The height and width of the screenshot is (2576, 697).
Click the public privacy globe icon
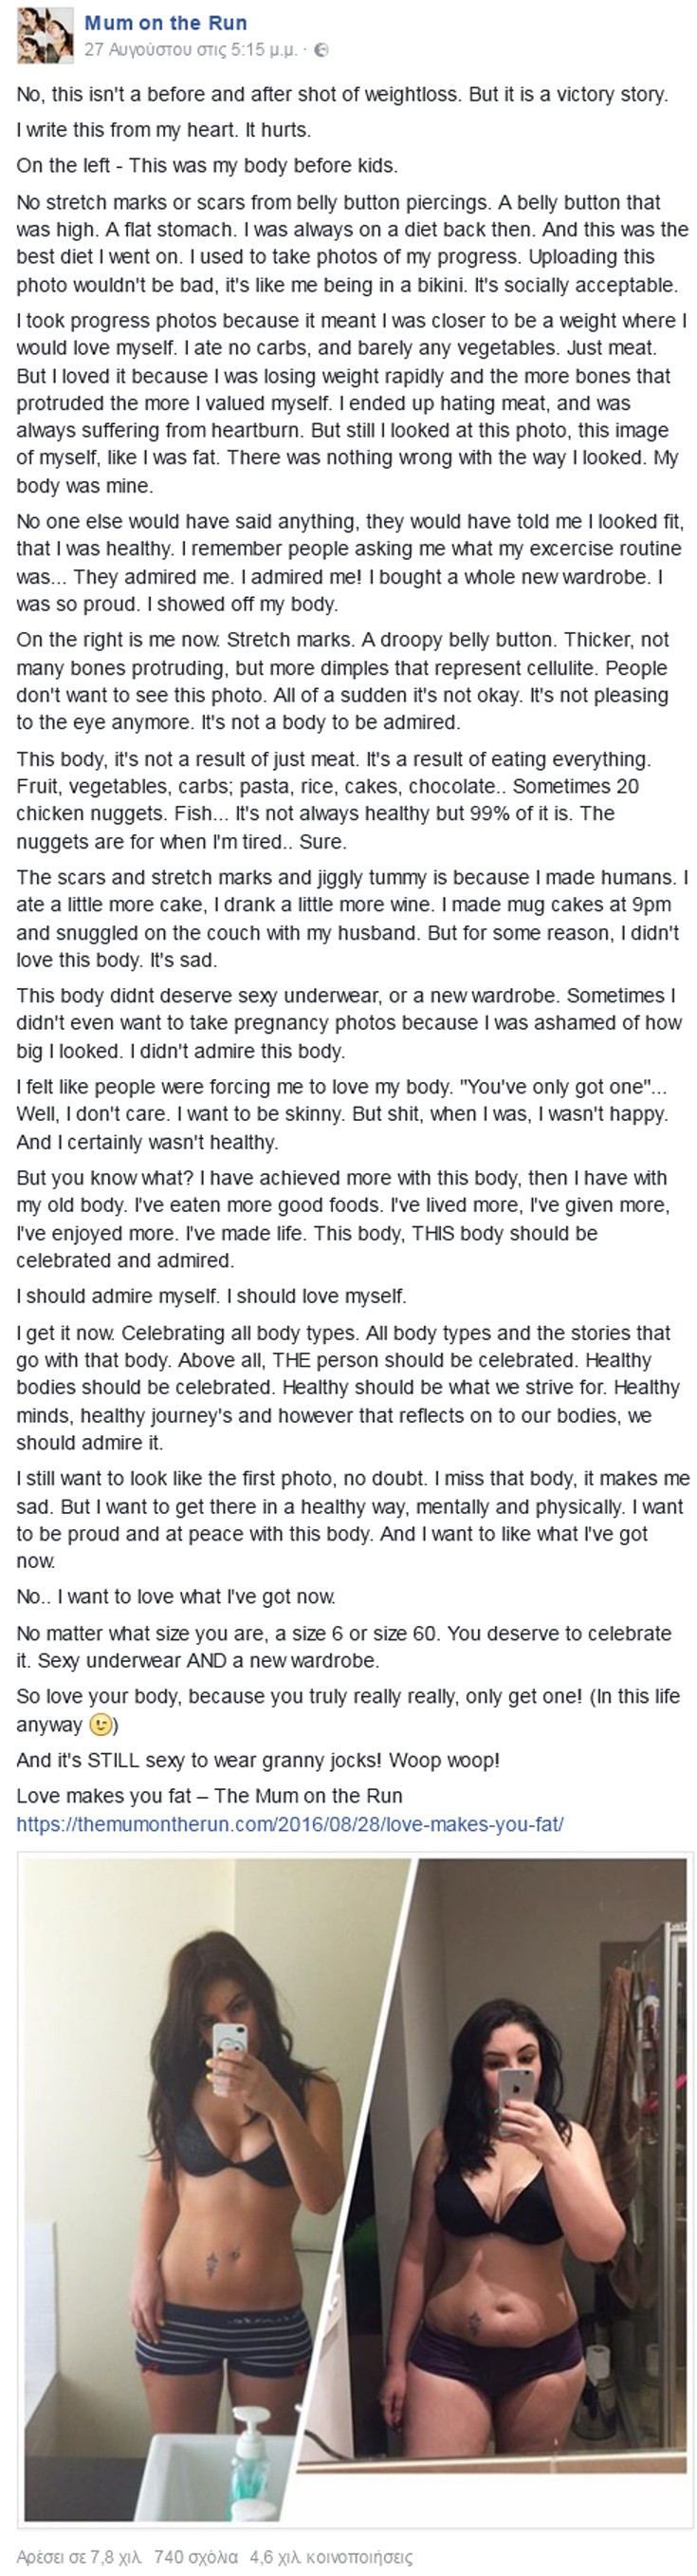(322, 49)
